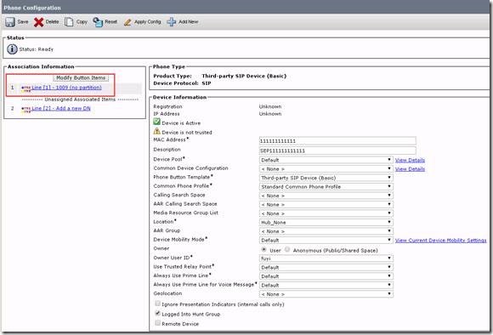Click the Description input field
The height and width of the screenshot is (335, 493).
pos(337,150)
